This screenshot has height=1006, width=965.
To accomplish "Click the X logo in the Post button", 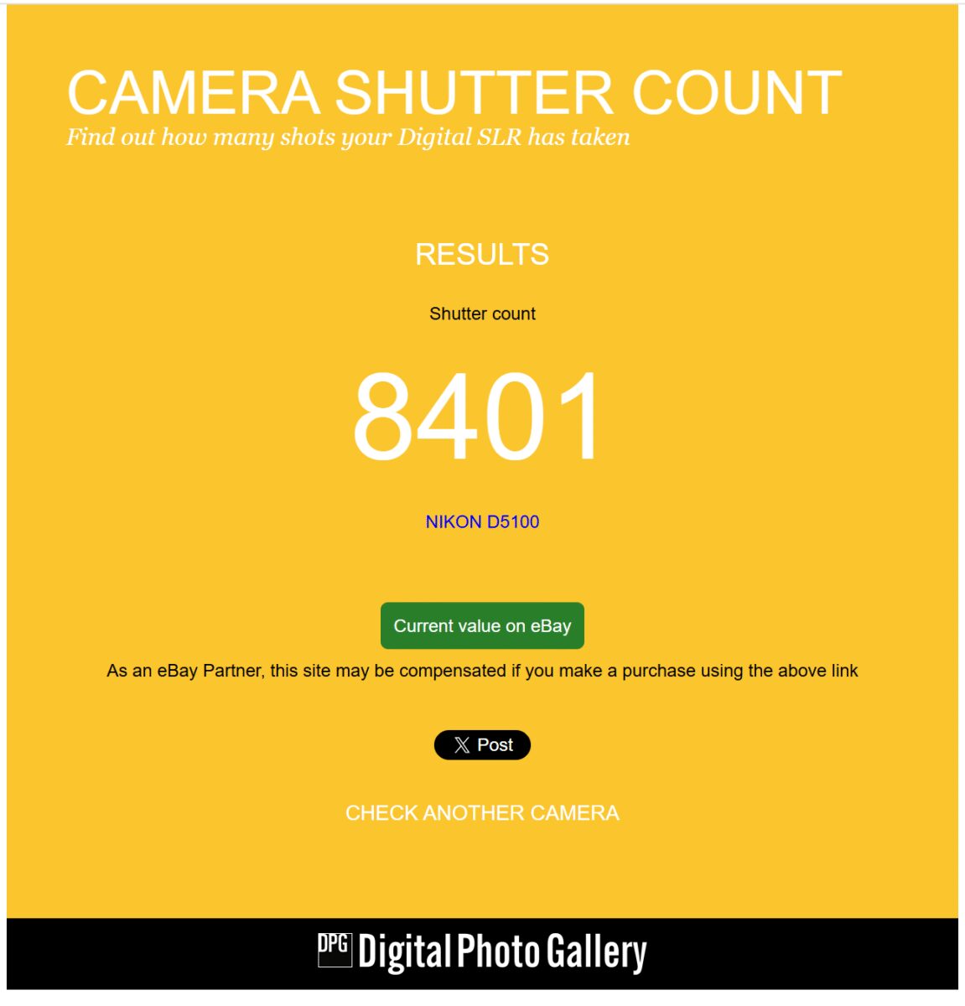I will coord(462,745).
